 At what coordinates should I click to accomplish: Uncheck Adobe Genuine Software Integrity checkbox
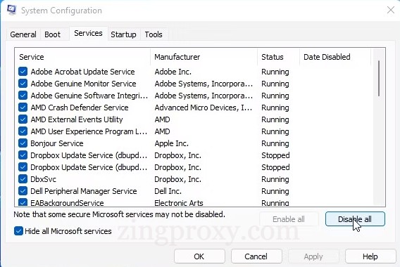click(23, 96)
